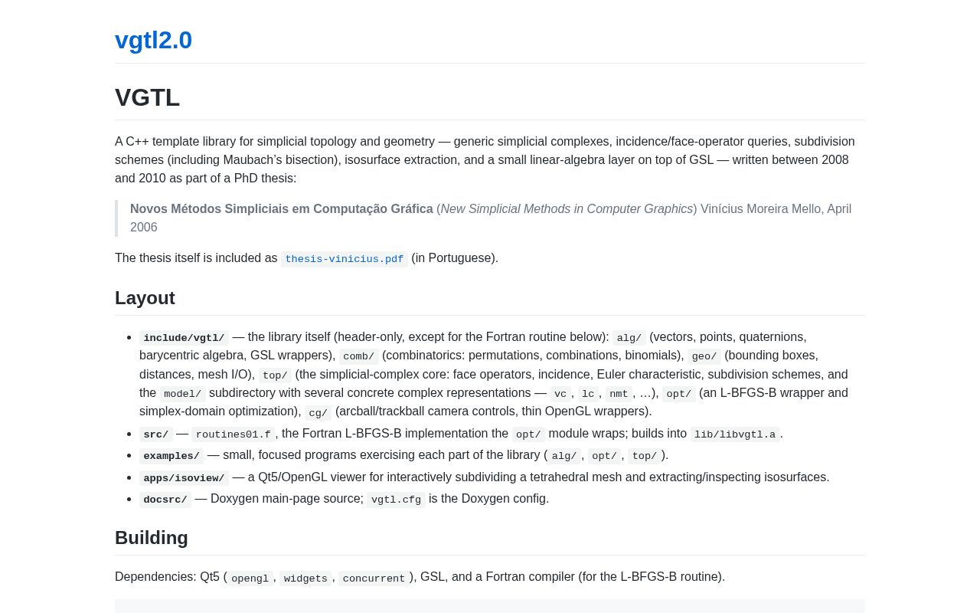Viewport: 980px width, 613px height.
Task: Click the Building section heading
Action: [x=152, y=538]
